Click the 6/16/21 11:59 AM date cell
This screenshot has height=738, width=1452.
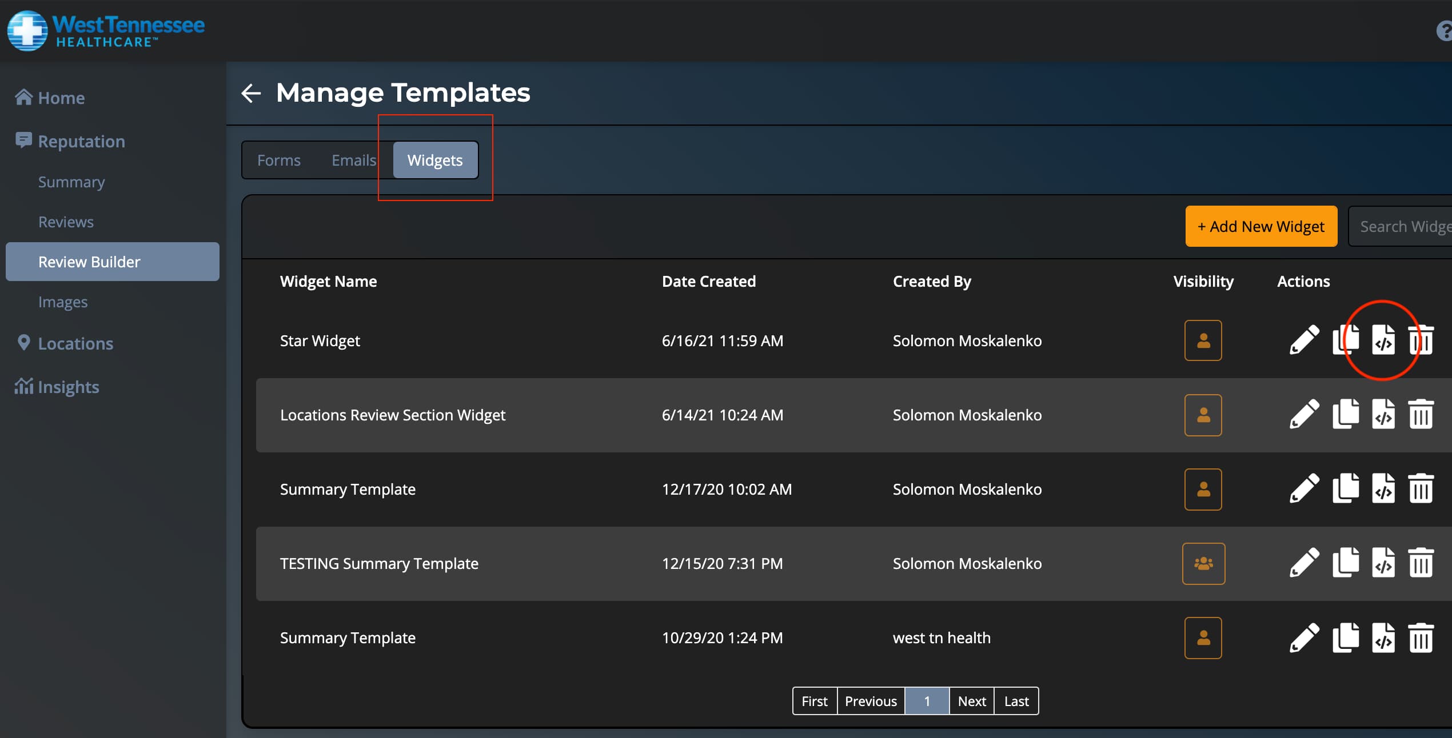coord(723,340)
